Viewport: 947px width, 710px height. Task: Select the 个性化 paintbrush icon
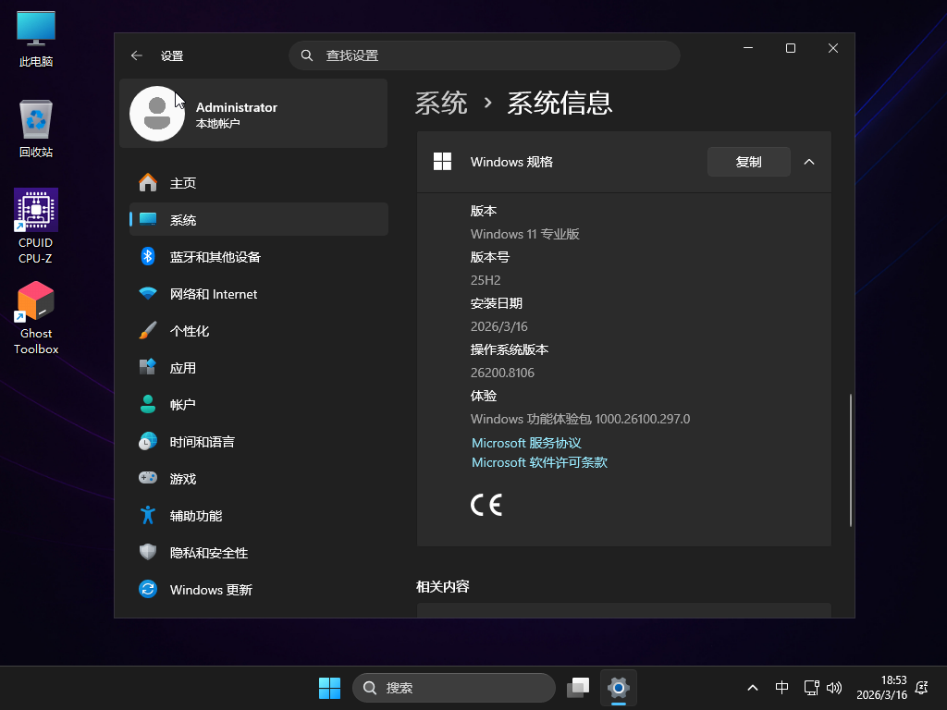coord(148,331)
